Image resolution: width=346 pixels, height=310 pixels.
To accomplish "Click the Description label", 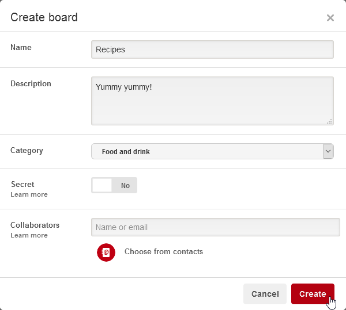I will 31,84.
